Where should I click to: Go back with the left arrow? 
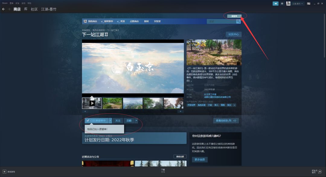tap(3, 9)
